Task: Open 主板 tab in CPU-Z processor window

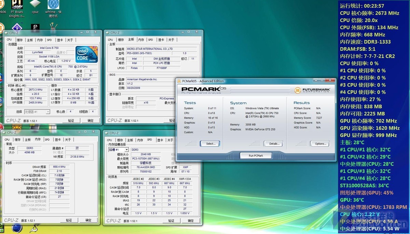Action: coord(30,40)
